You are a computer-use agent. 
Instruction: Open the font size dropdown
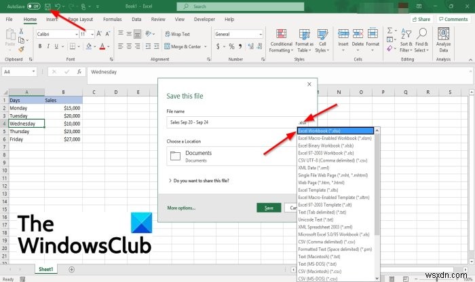point(92,34)
